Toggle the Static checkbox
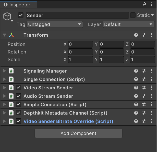 [133, 15]
